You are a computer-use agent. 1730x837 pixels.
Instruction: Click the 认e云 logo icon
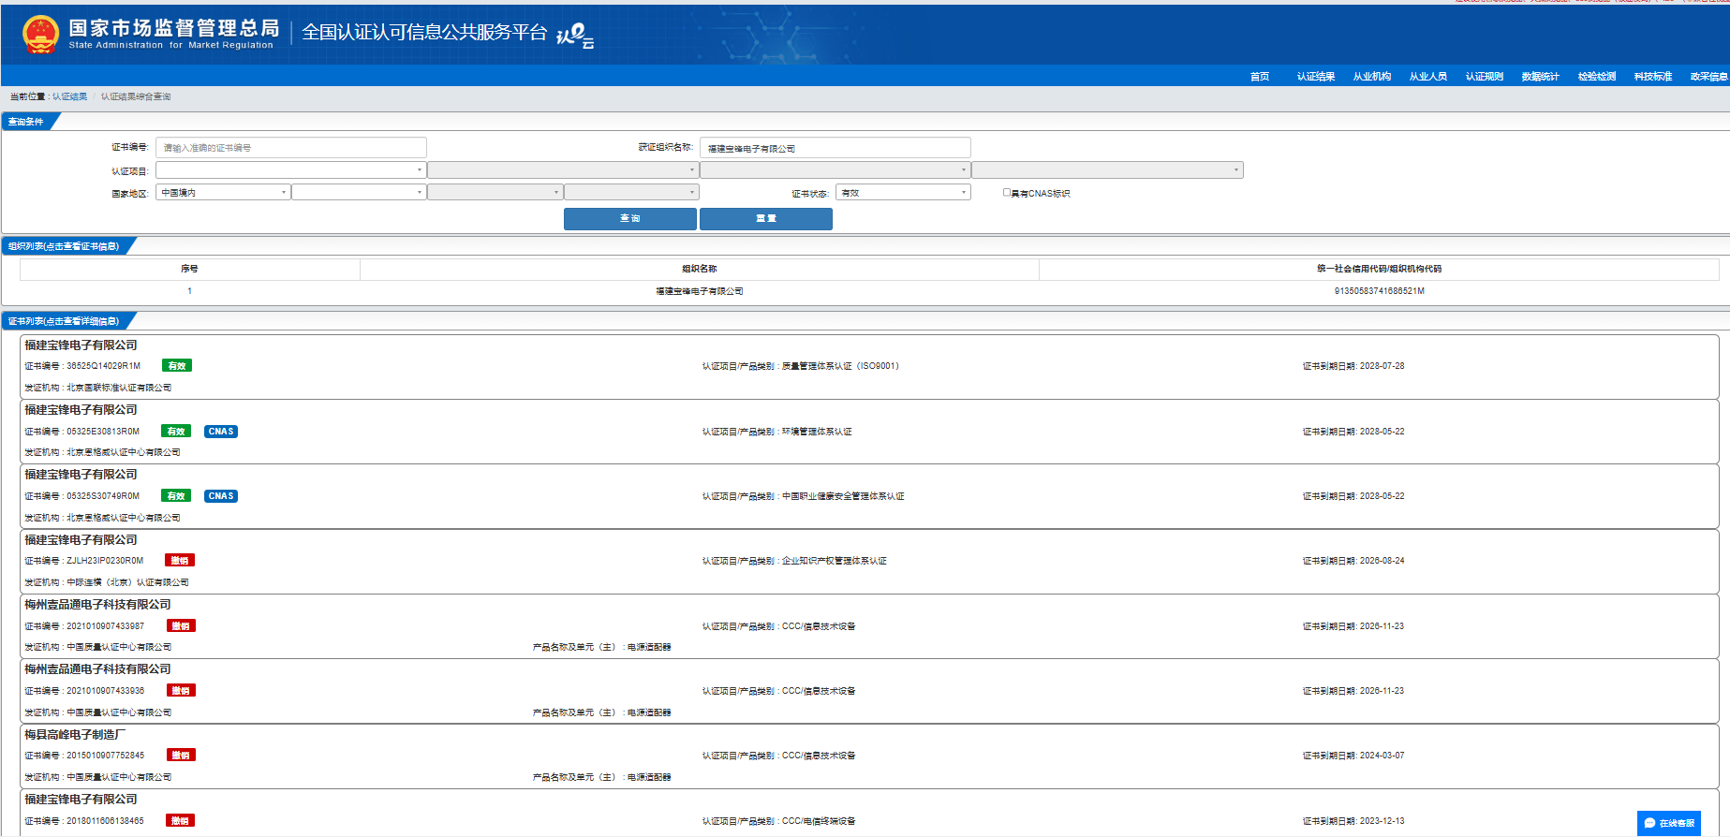click(x=574, y=36)
